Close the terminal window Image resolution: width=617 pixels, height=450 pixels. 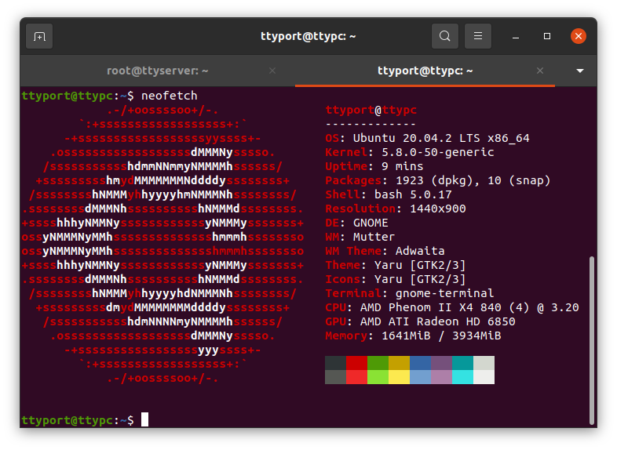click(579, 36)
